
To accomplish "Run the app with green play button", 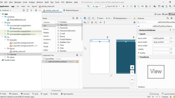I will [x=124, y=6].
